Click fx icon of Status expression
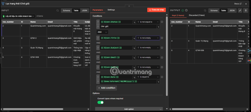The height and width of the screenshot is (112, 251). coord(98,22)
